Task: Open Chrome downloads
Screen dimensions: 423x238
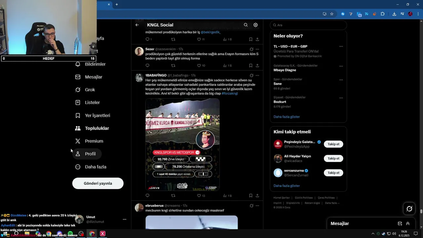Action: point(394,14)
